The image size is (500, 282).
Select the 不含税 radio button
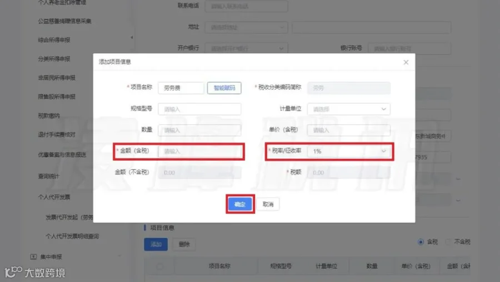448,242
